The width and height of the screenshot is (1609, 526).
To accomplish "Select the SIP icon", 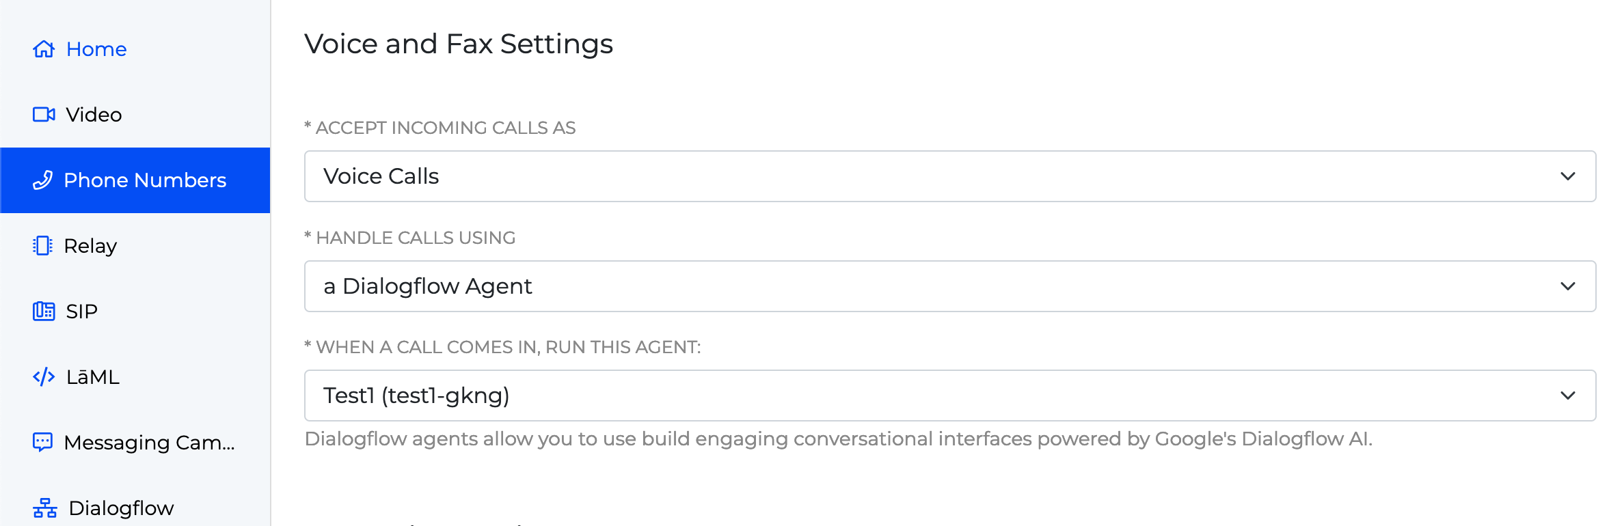I will click(44, 311).
